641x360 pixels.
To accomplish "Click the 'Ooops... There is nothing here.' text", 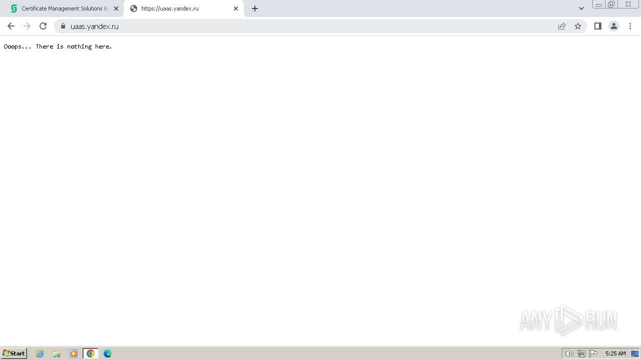I will point(58,46).
